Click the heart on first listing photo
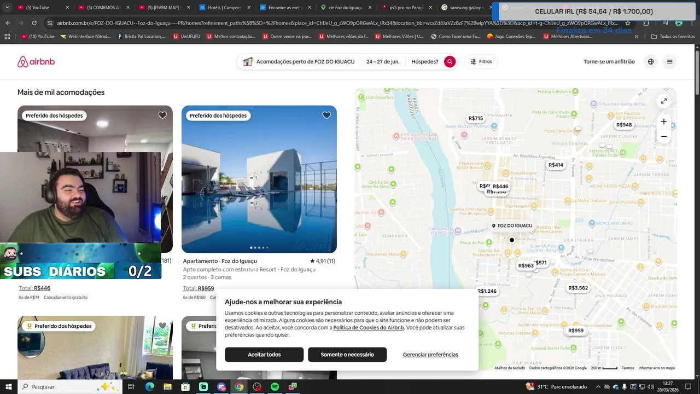700x394 pixels. 162,115
